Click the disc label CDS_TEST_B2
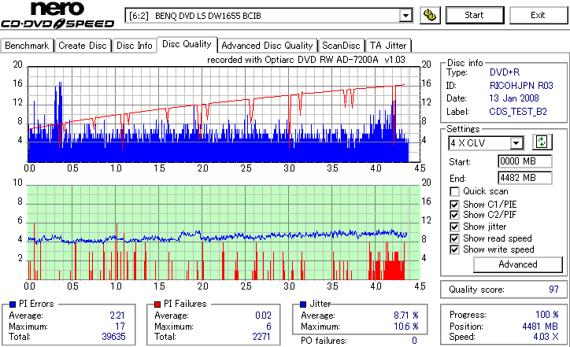 tap(518, 112)
